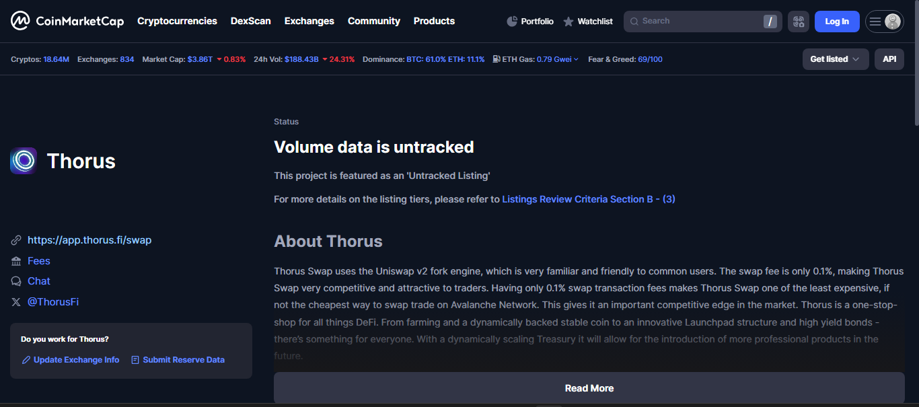Click the document icon for Submit Reserve Data
Viewport: 919px width, 407px height.
tap(135, 360)
